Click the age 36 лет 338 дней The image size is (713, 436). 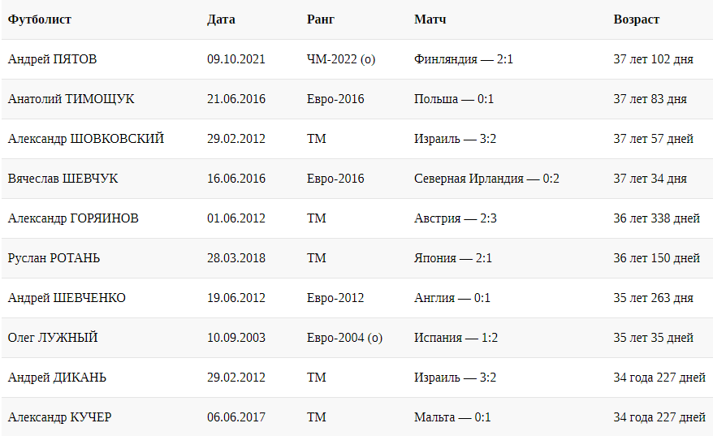(x=657, y=218)
